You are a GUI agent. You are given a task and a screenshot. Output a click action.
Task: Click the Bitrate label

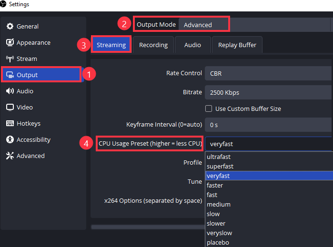(x=192, y=92)
